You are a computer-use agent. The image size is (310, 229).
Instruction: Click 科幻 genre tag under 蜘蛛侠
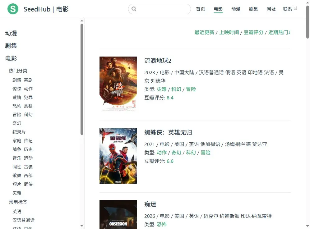(x=191, y=153)
